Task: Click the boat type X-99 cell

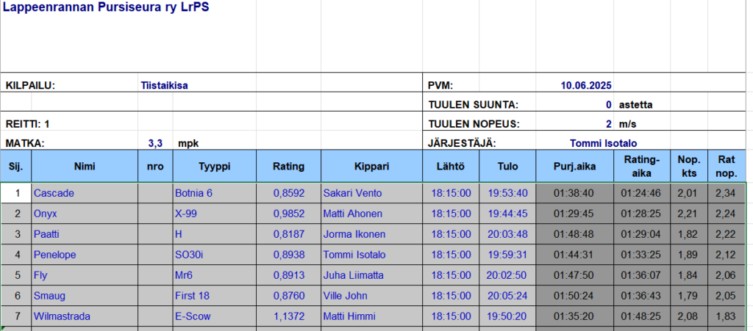Action: tap(189, 214)
